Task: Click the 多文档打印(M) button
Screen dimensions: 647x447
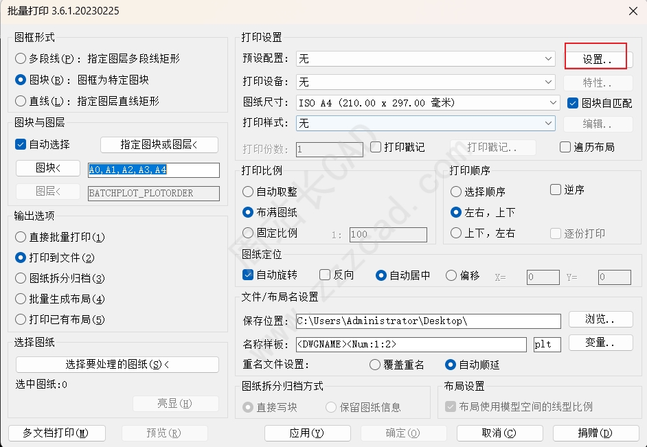Action: pyautogui.click(x=57, y=433)
